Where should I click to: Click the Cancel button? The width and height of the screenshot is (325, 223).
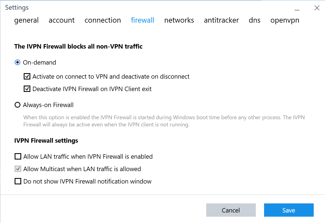231,210
